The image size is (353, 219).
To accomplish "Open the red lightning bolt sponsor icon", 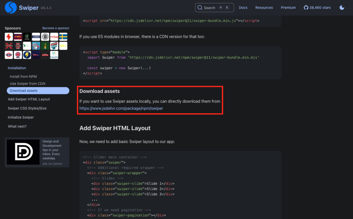I will coord(9,36).
